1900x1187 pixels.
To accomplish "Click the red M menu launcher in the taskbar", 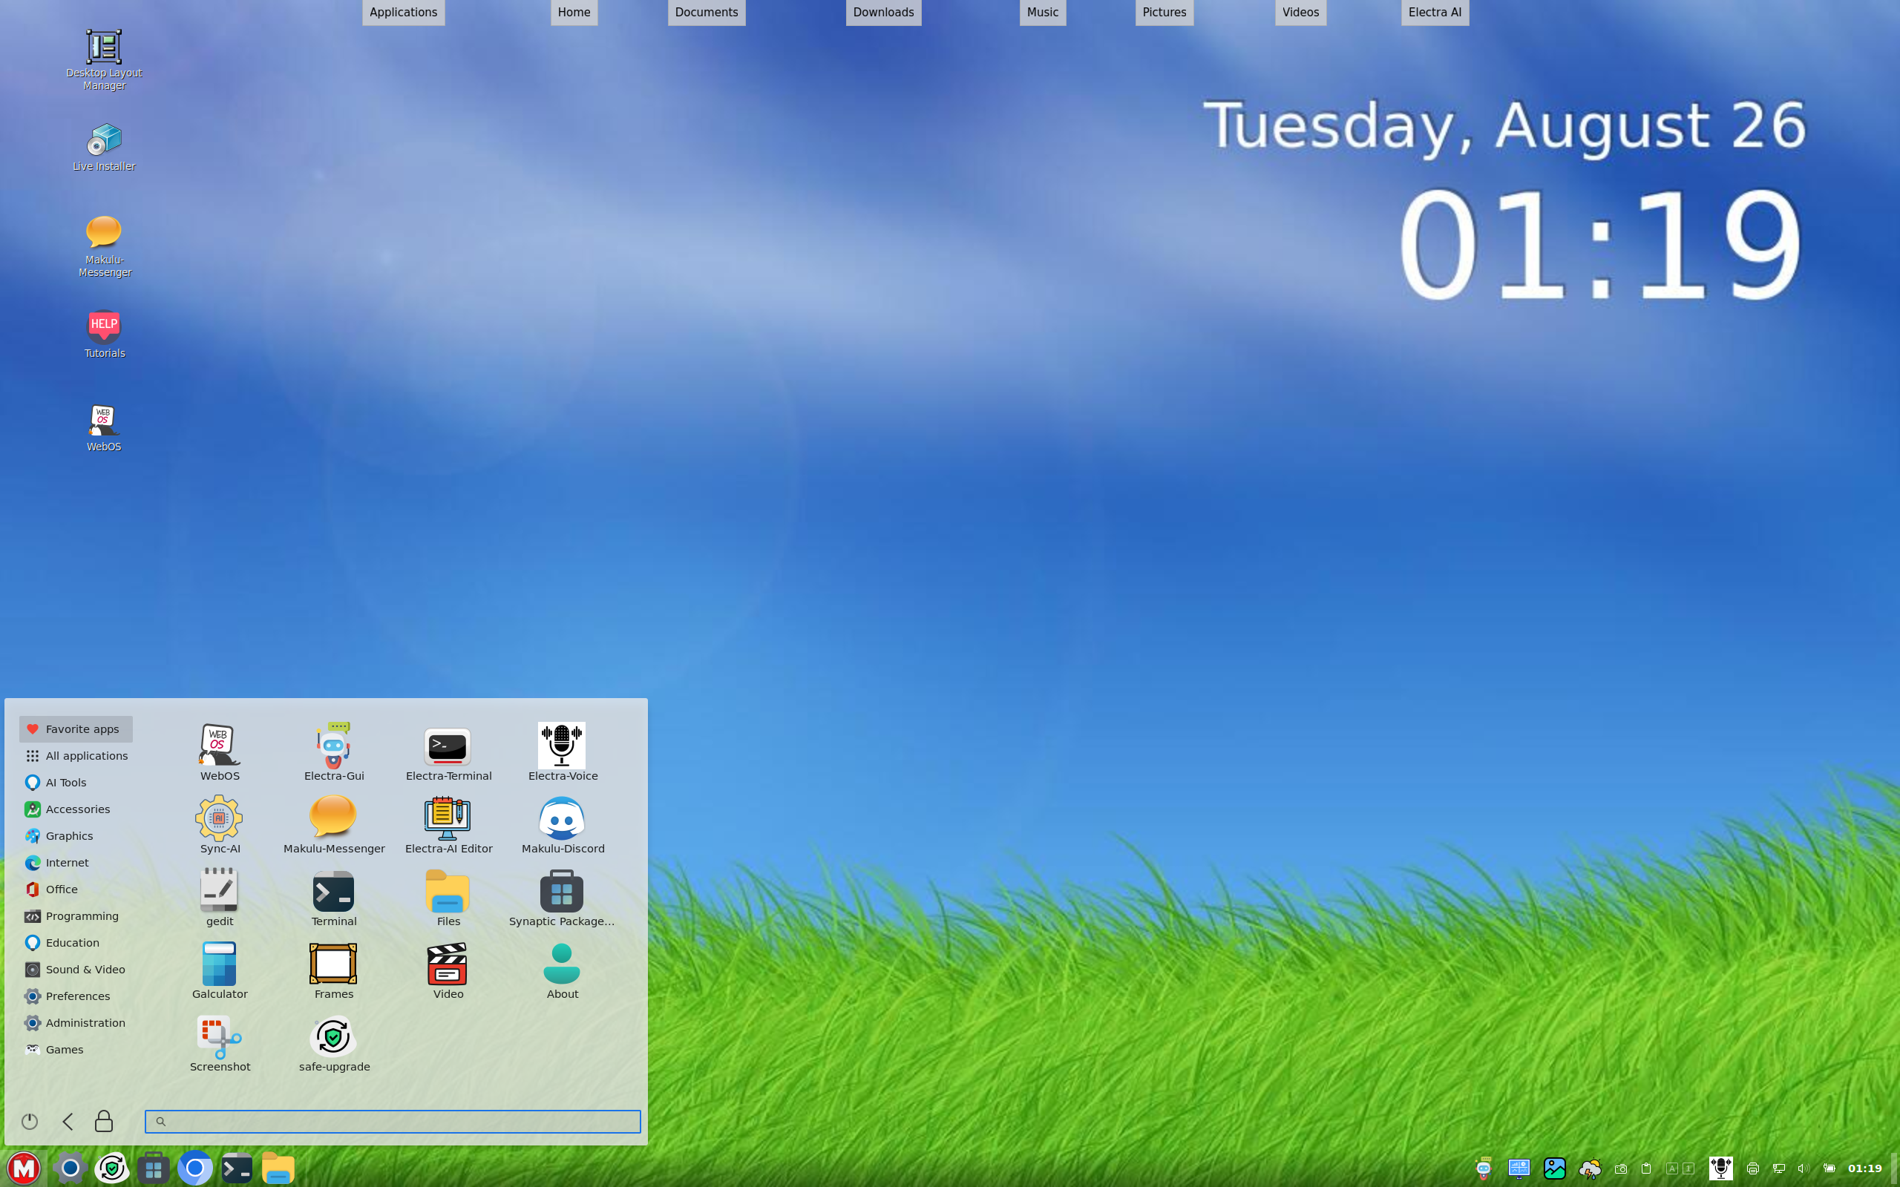I will coord(24,1168).
